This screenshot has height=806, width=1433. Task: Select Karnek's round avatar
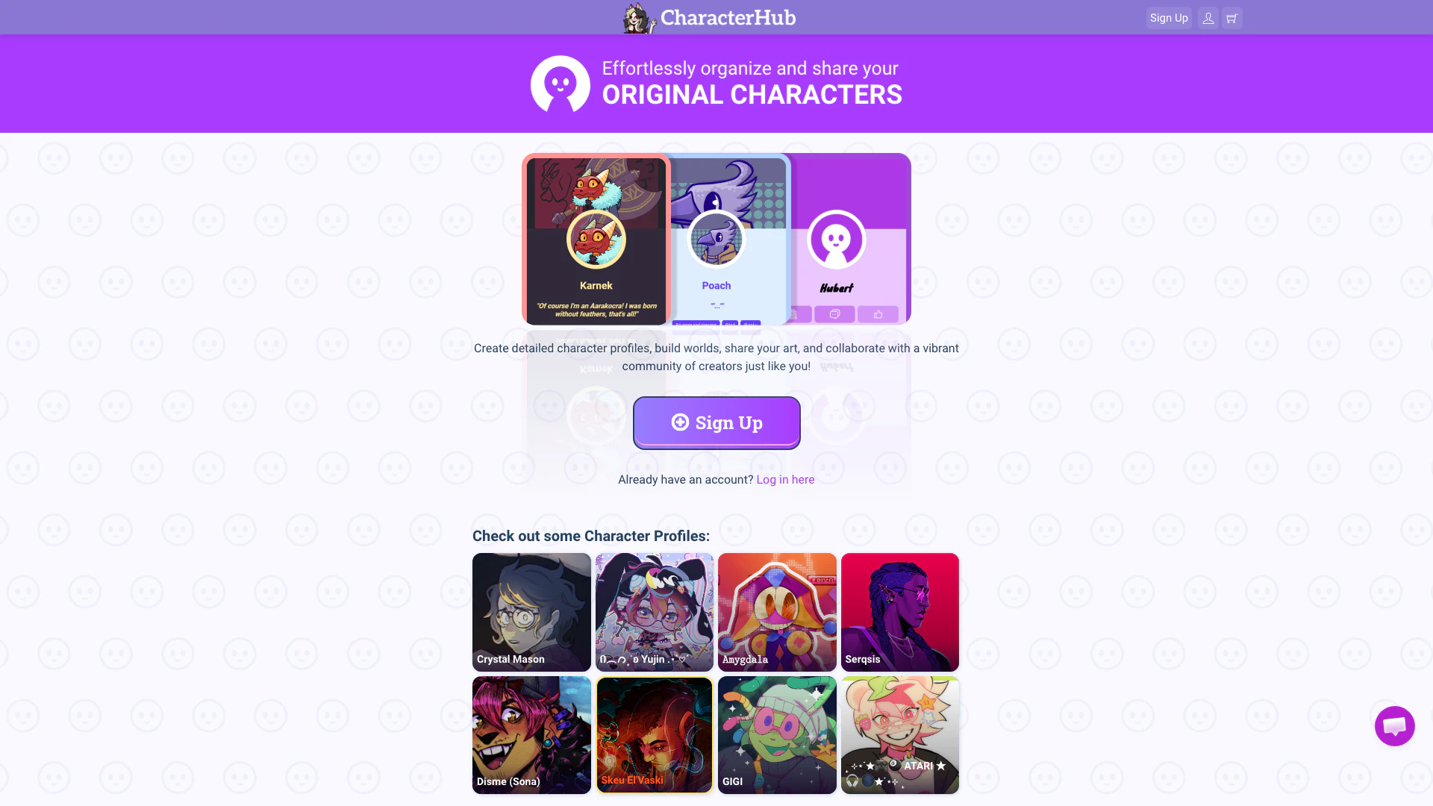[596, 240]
